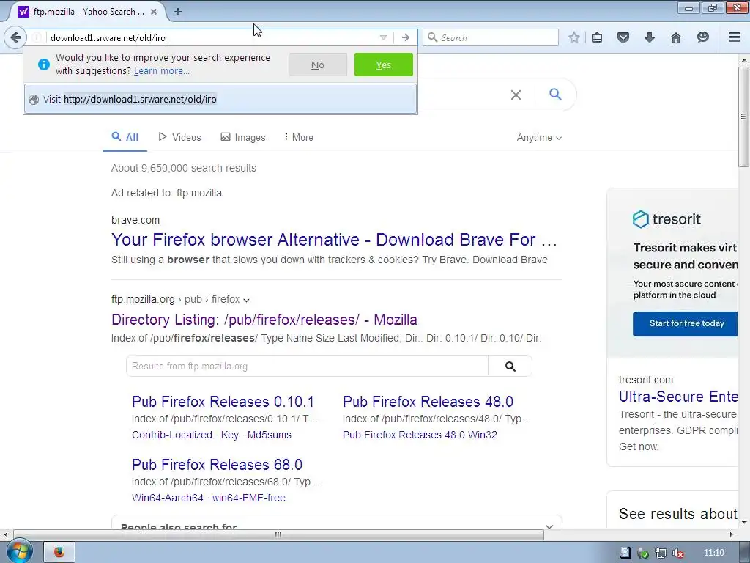Open the Windows Start menu orb
750x563 pixels.
point(20,551)
